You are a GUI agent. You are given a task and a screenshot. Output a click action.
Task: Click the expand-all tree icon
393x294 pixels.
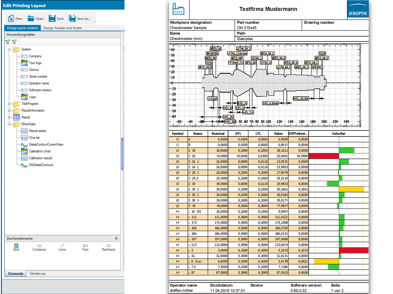coord(8,42)
